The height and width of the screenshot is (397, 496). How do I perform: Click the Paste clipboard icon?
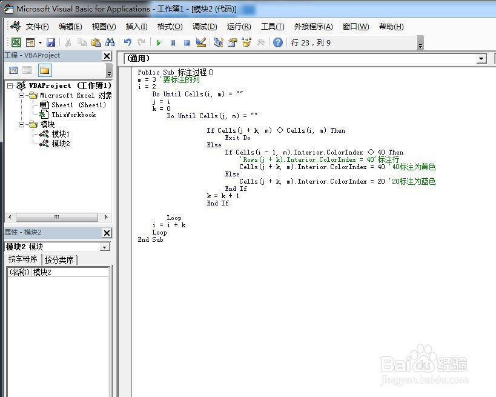pos(96,42)
